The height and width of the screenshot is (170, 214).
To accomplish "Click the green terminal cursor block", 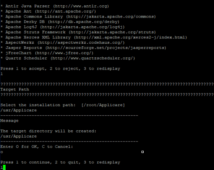I will [x=4, y=167].
